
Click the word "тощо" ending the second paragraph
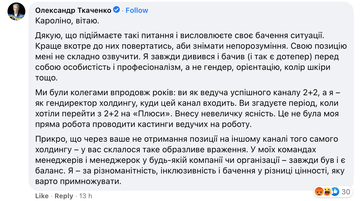click(x=46, y=78)
